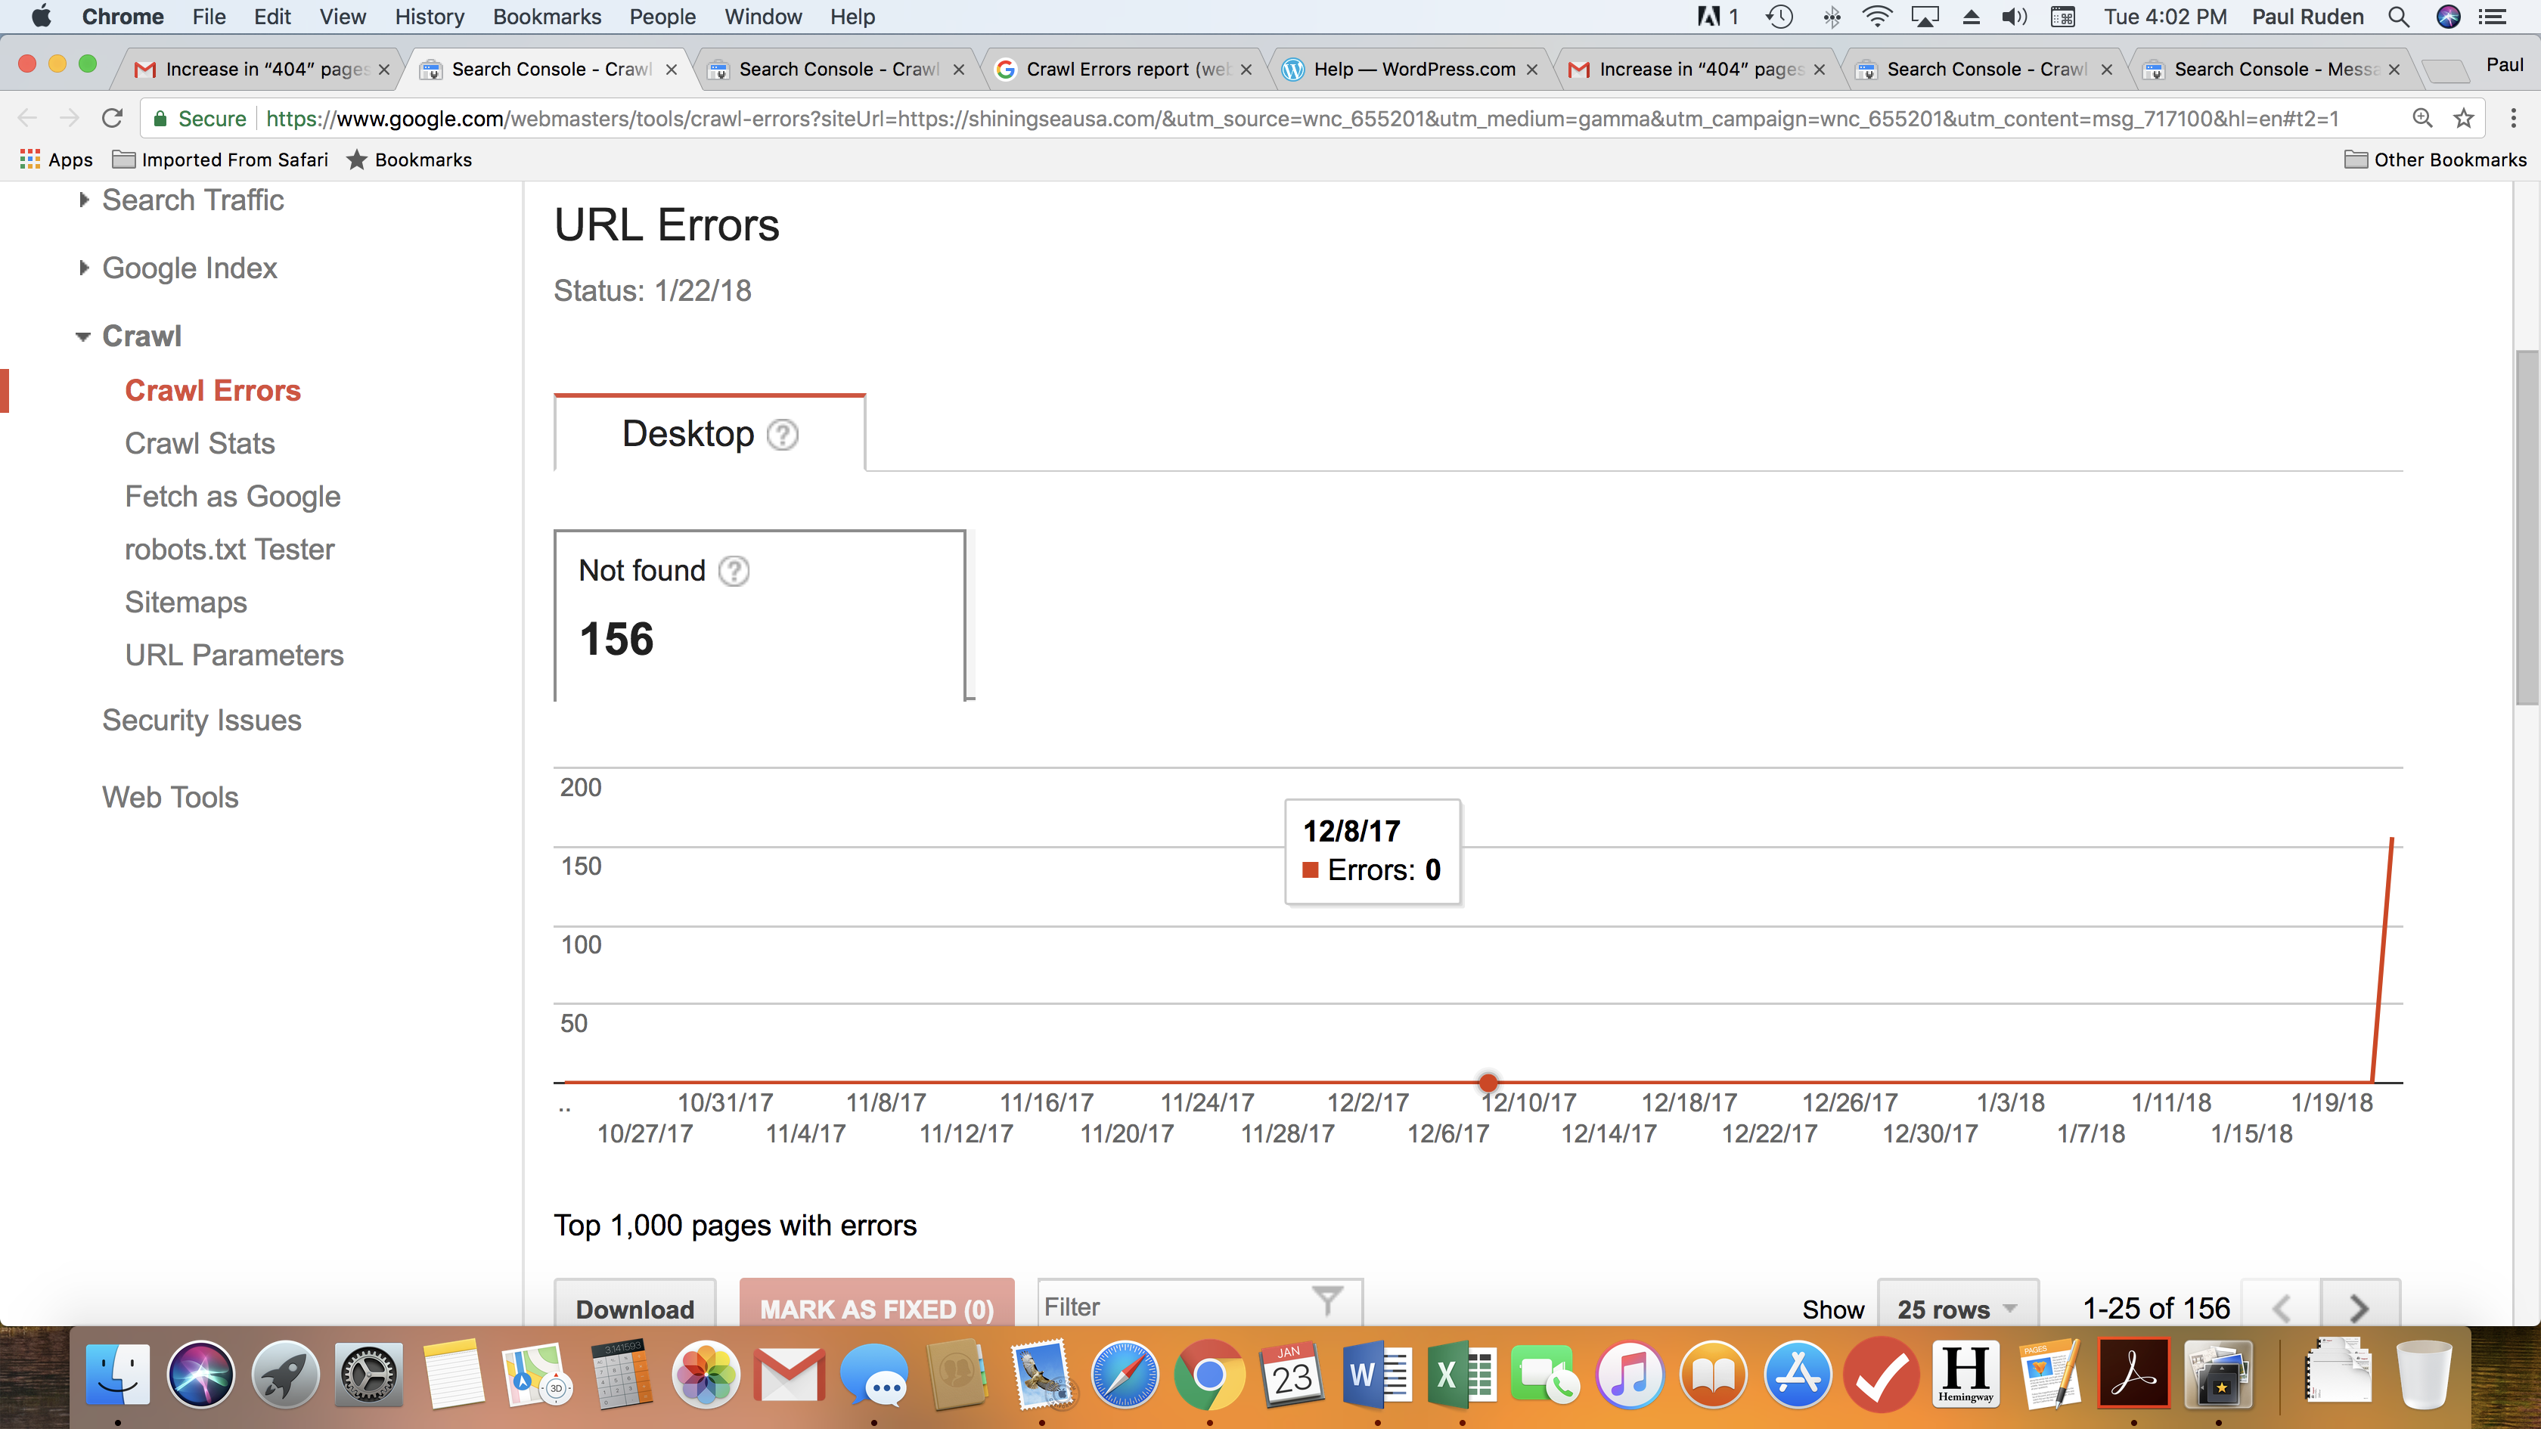Click the zoom magnifier icon in address bar
The image size is (2541, 1429).
pyautogui.click(x=2422, y=119)
